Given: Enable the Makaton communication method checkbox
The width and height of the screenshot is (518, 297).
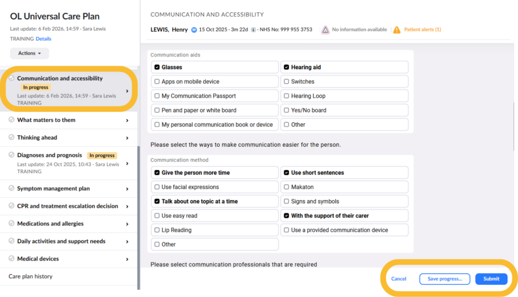Looking at the screenshot, I should tap(287, 187).
